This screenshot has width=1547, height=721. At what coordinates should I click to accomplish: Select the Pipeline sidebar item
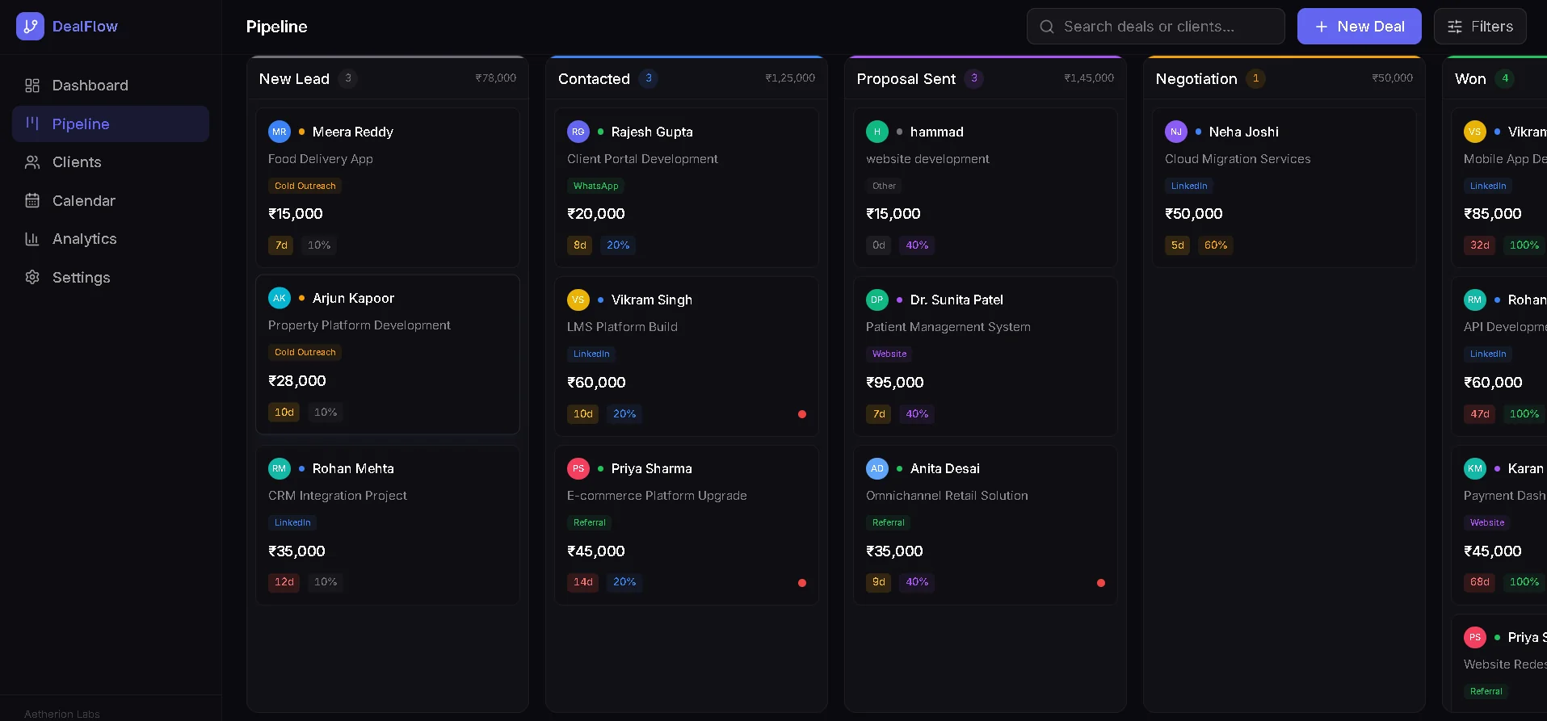tap(111, 124)
